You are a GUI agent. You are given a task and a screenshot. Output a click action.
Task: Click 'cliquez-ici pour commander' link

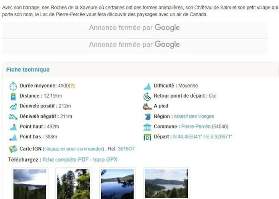(73, 149)
